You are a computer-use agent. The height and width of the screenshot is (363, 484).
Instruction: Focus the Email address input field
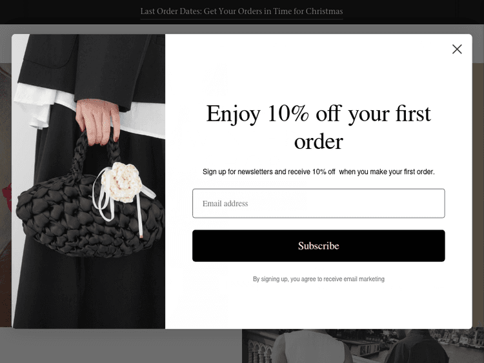(x=319, y=203)
